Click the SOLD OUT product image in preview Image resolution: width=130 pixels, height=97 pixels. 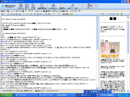tap(110, 50)
